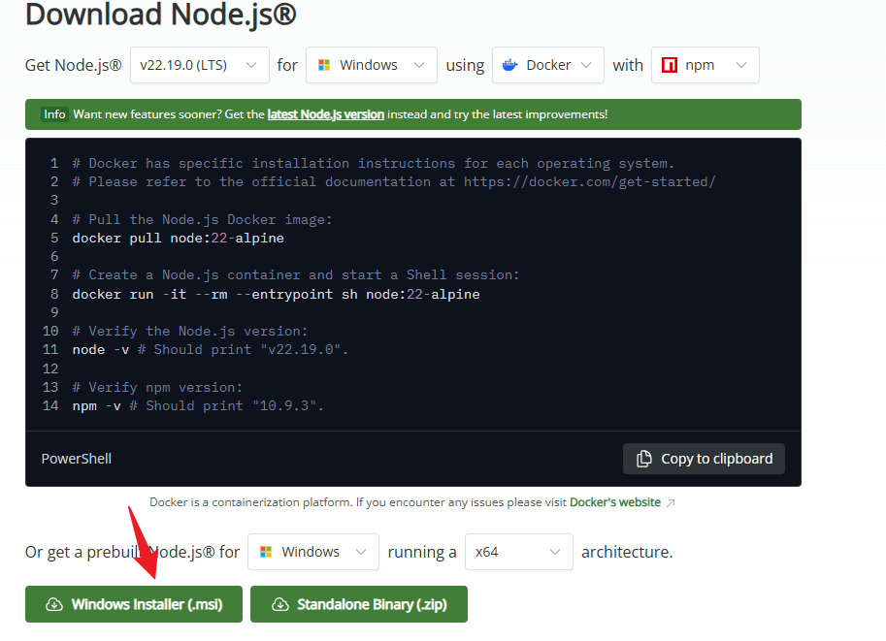Click the download cloud icon on Windows Installer
Screen dimensions: 886x641
tap(54, 604)
